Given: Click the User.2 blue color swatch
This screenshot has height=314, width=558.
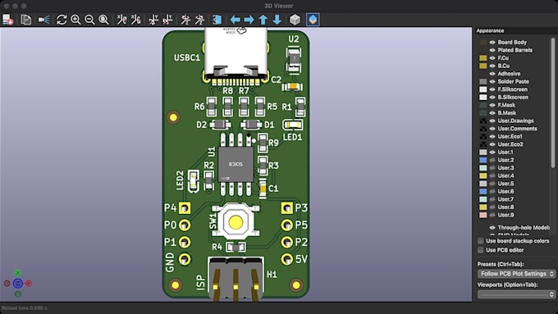Looking at the screenshot, I should pos(483,160).
